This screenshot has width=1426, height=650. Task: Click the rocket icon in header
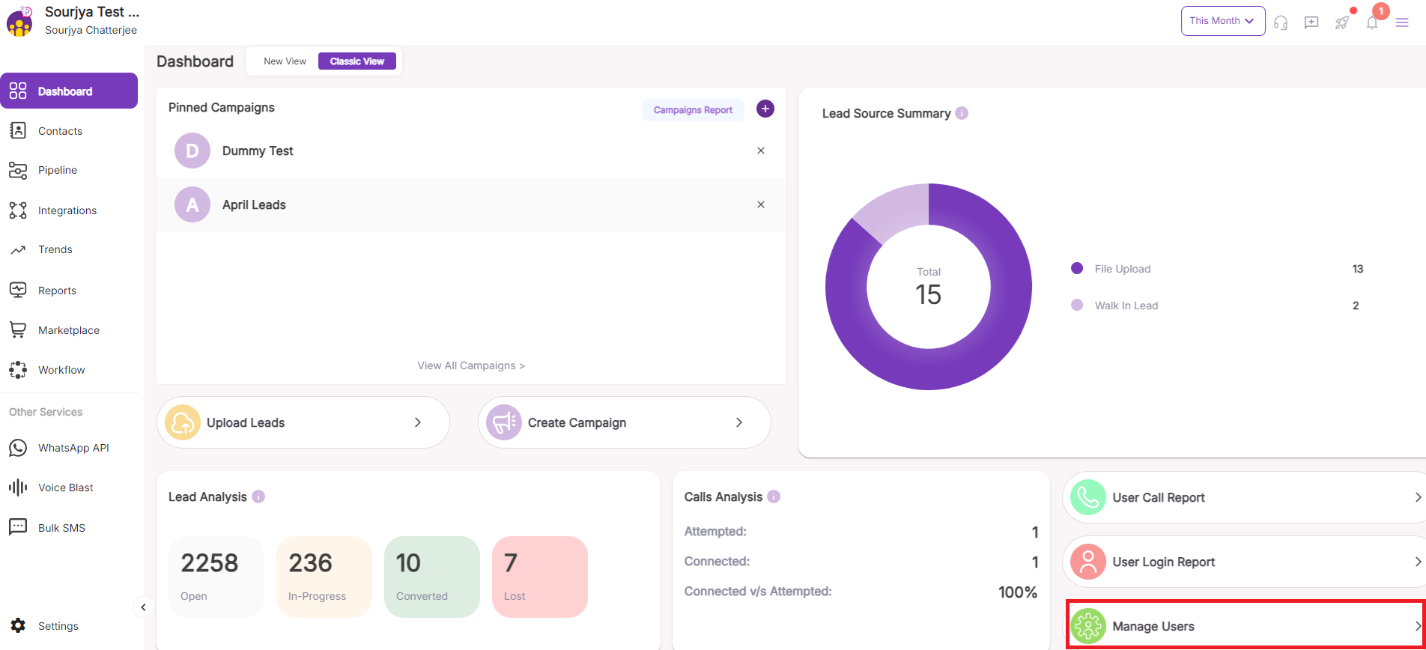pos(1342,22)
